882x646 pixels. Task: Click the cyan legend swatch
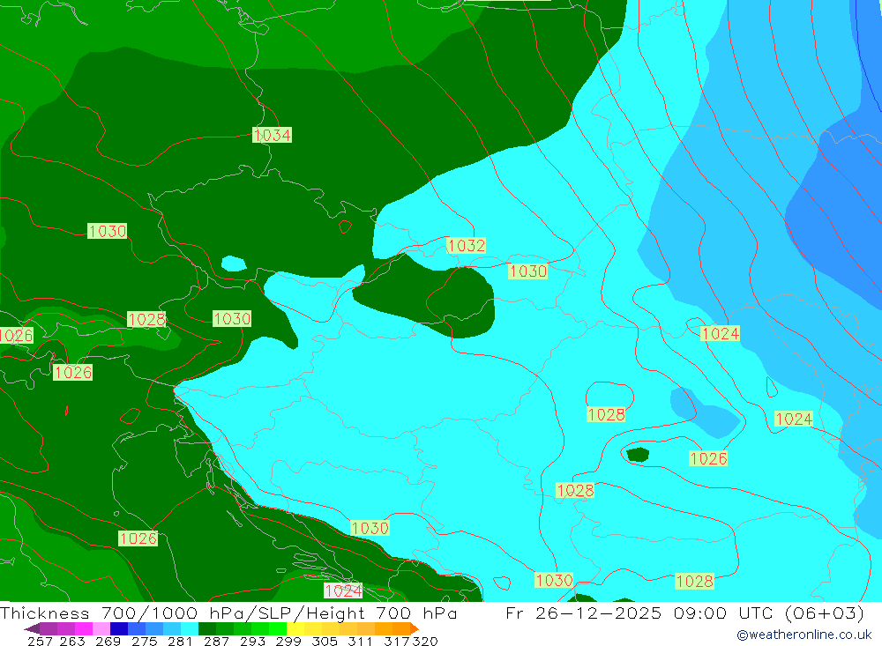pos(190,628)
